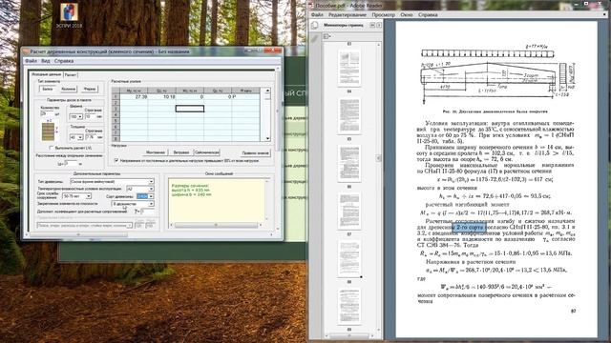Screen dimensions: 611x343
Task: Open Файл menu in the wood calculation window
Action: [32, 61]
